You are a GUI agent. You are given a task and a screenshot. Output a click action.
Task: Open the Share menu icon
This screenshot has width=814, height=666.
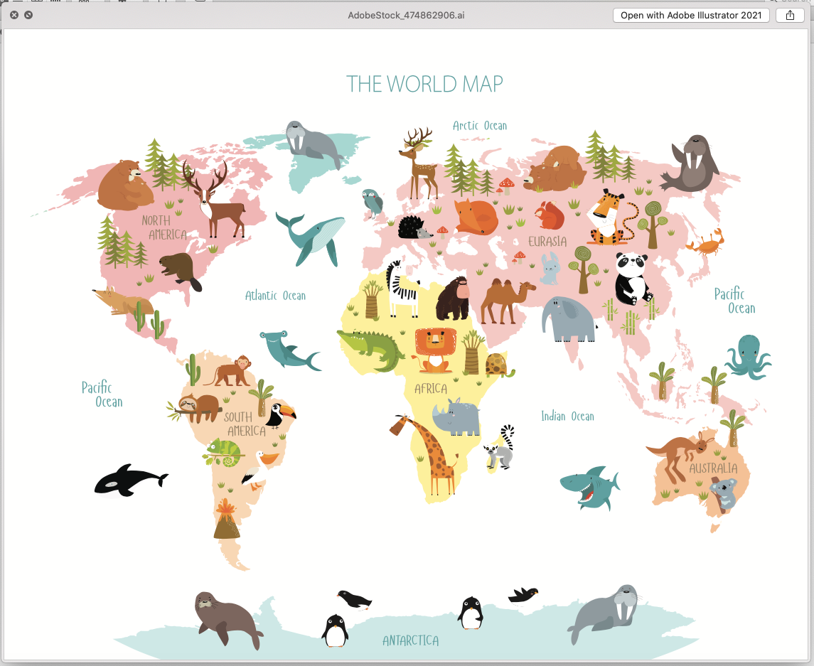(790, 15)
